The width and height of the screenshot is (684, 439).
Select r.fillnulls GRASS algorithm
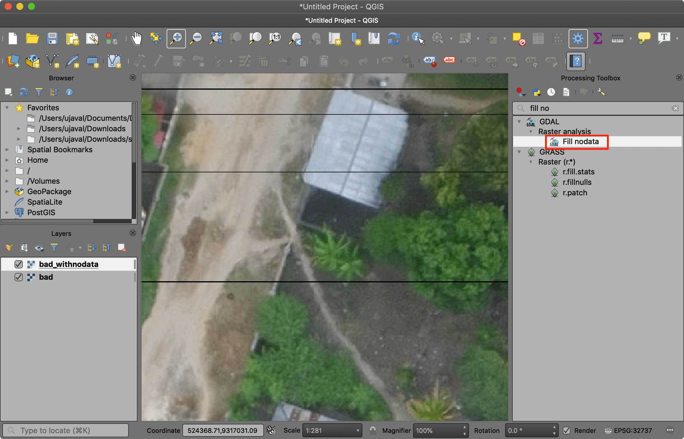(577, 182)
